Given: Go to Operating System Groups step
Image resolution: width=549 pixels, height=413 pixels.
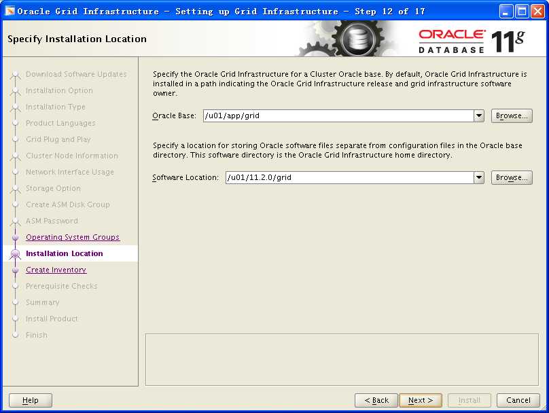Looking at the screenshot, I should coord(73,237).
